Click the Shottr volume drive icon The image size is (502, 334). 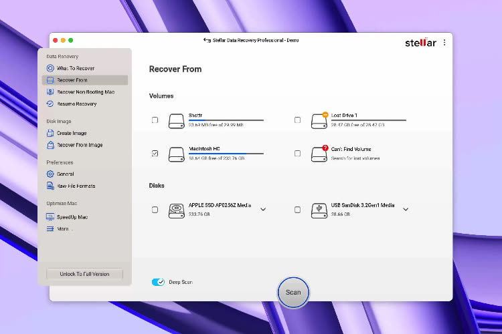click(177, 121)
